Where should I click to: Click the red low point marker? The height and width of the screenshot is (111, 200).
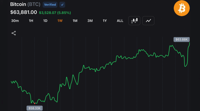(x=34, y=103)
